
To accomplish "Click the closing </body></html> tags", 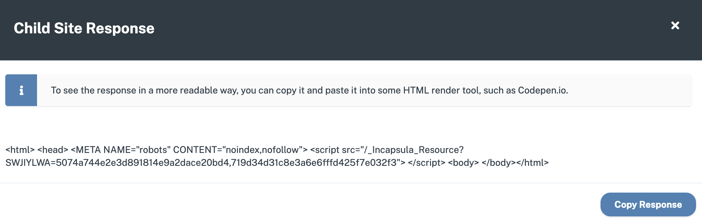I will coord(515,163).
